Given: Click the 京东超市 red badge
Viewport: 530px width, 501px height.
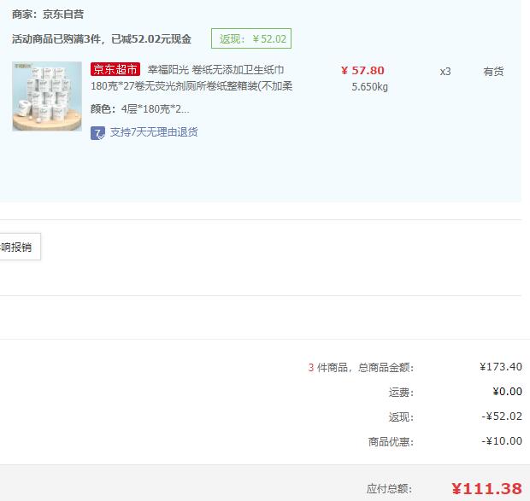Looking at the screenshot, I should click(115, 69).
